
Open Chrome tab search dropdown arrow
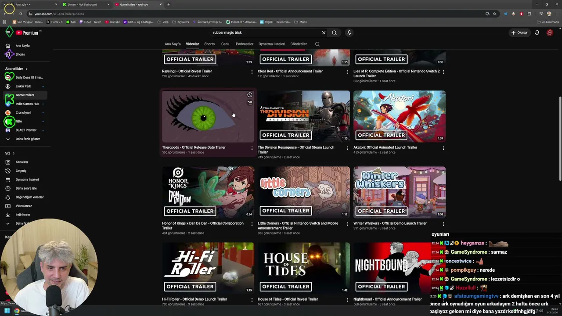pyautogui.click(x=5, y=4)
